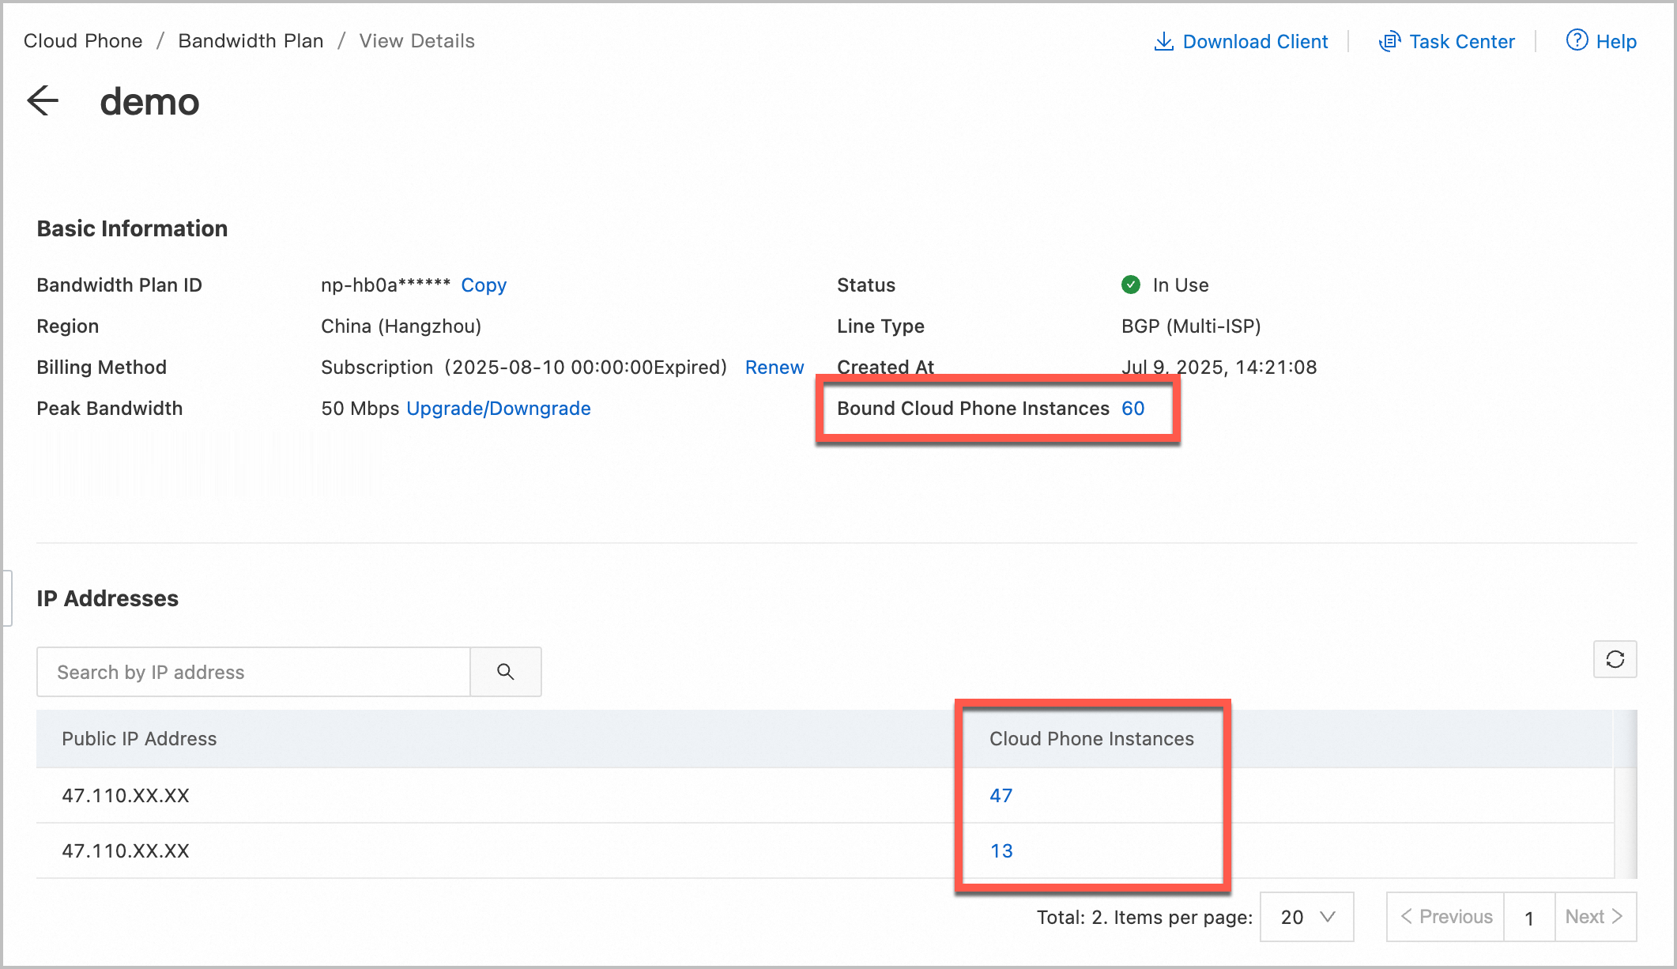Viewport: 1677px width, 969px height.
Task: Open the 47 cloud phone instances link
Action: click(1001, 795)
